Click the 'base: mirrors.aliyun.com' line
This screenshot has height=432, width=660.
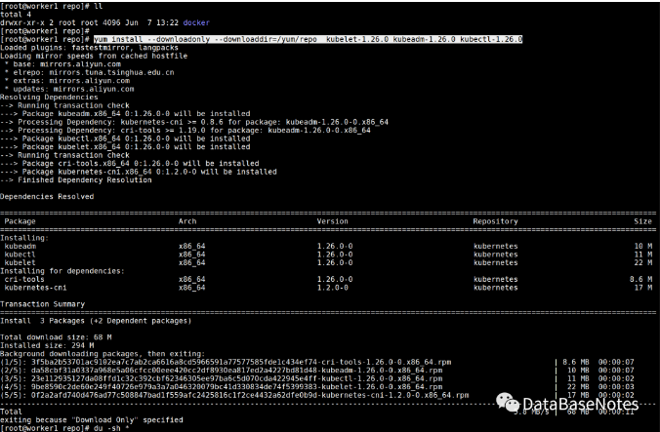tap(63, 64)
